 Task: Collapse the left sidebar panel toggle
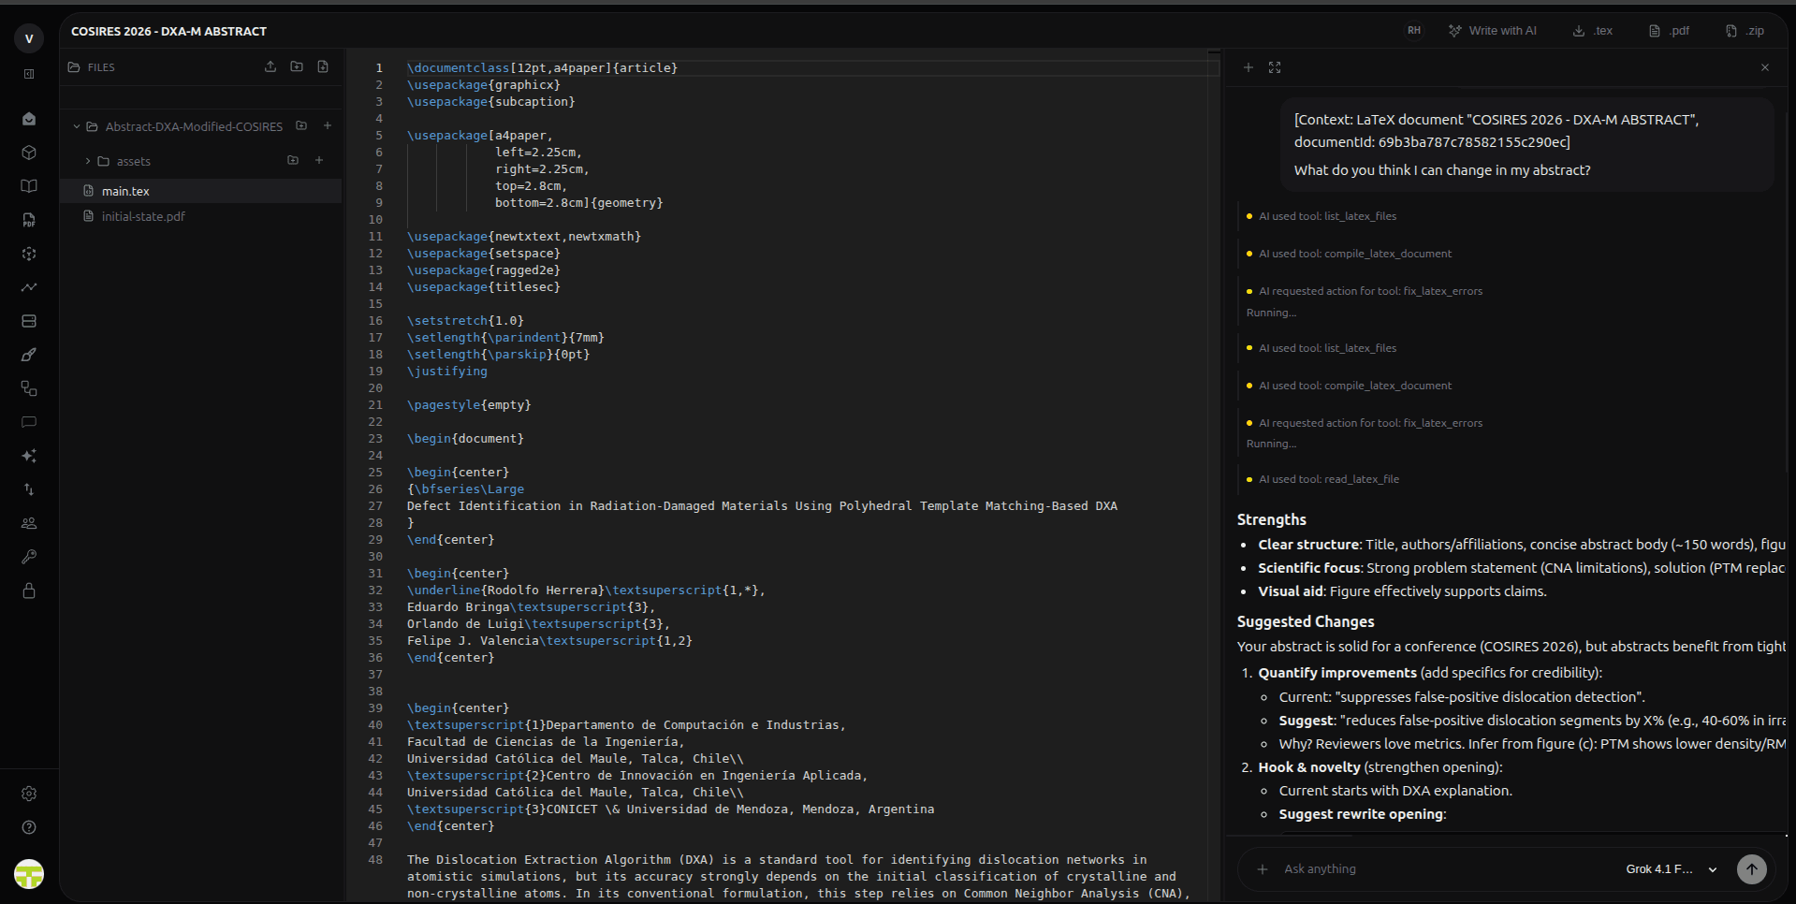point(29,74)
